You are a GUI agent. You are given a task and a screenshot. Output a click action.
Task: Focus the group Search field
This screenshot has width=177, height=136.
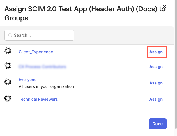[39, 35]
